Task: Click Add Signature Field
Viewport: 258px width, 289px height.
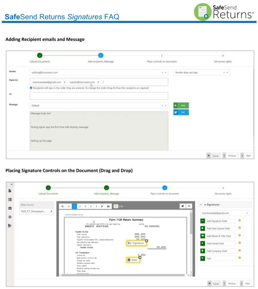Action: [218, 221]
